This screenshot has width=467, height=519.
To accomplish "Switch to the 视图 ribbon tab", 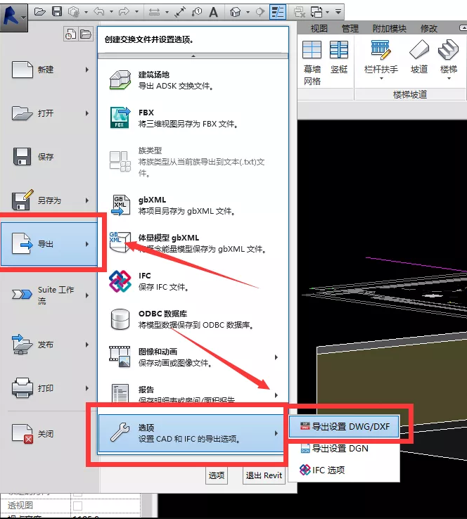I will tap(319, 28).
